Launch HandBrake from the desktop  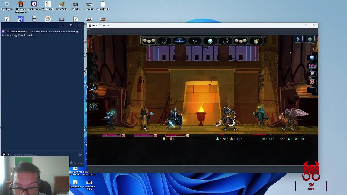pos(62,6)
